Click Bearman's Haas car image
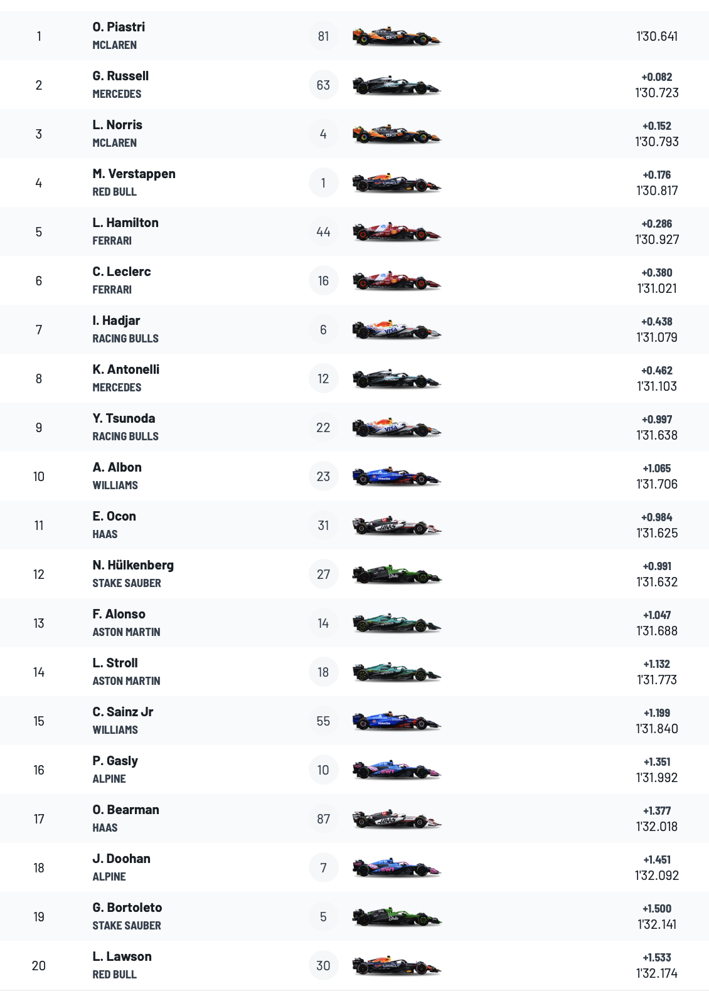Image resolution: width=709 pixels, height=1006 pixels. coord(396,819)
